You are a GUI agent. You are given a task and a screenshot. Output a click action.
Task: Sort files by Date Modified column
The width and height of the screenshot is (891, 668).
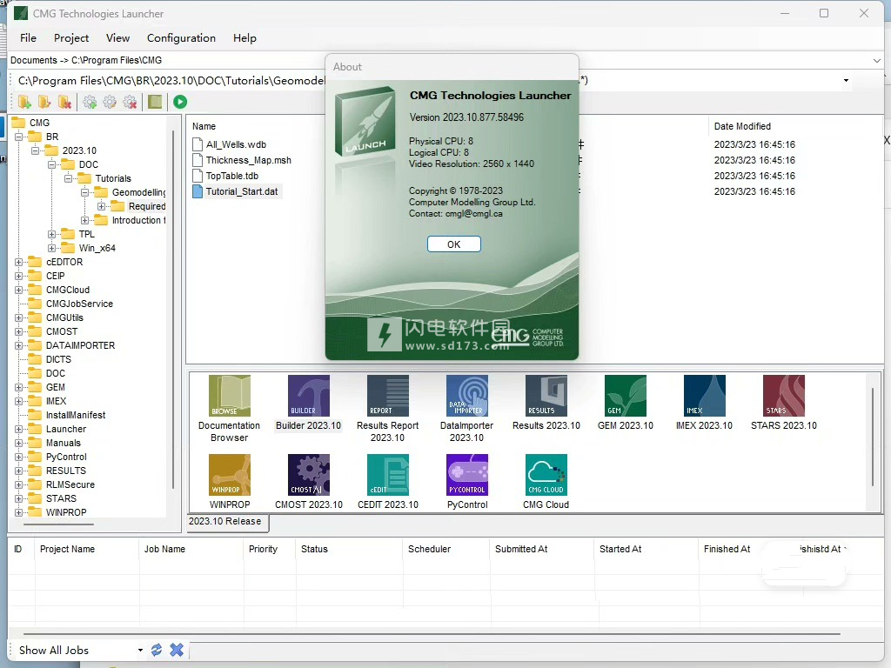(x=742, y=126)
